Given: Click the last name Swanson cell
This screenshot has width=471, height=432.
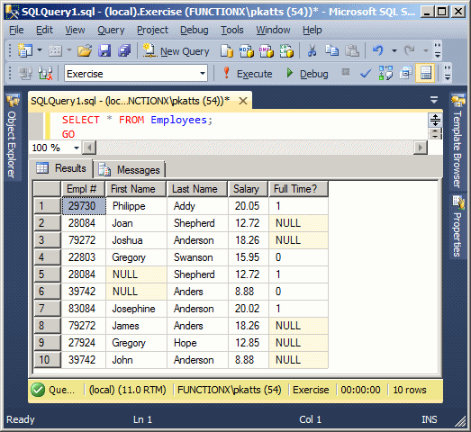Looking at the screenshot, I should [197, 257].
